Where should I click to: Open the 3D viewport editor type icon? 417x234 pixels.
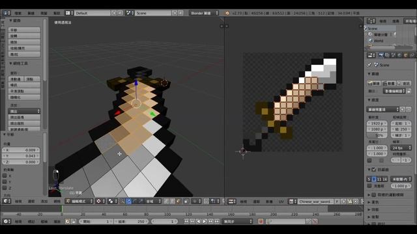coord(7,201)
